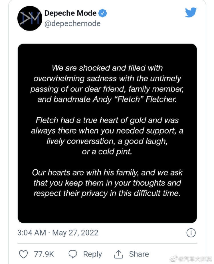Click the speech bubble reply icon
This screenshot has width=214, height=264.
(73, 254)
